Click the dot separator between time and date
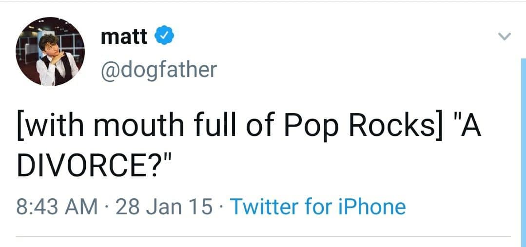The height and width of the screenshot is (247, 526). 107,207
